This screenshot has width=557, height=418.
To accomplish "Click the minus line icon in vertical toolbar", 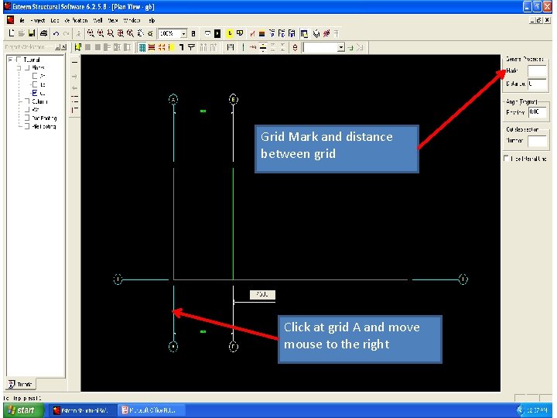I will click(x=74, y=62).
